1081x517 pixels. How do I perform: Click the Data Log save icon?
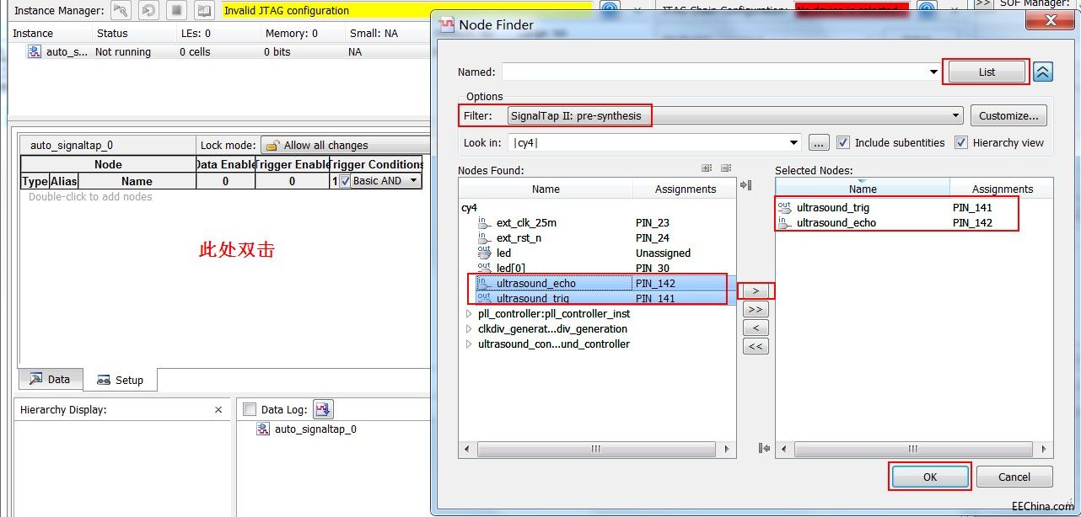323,409
